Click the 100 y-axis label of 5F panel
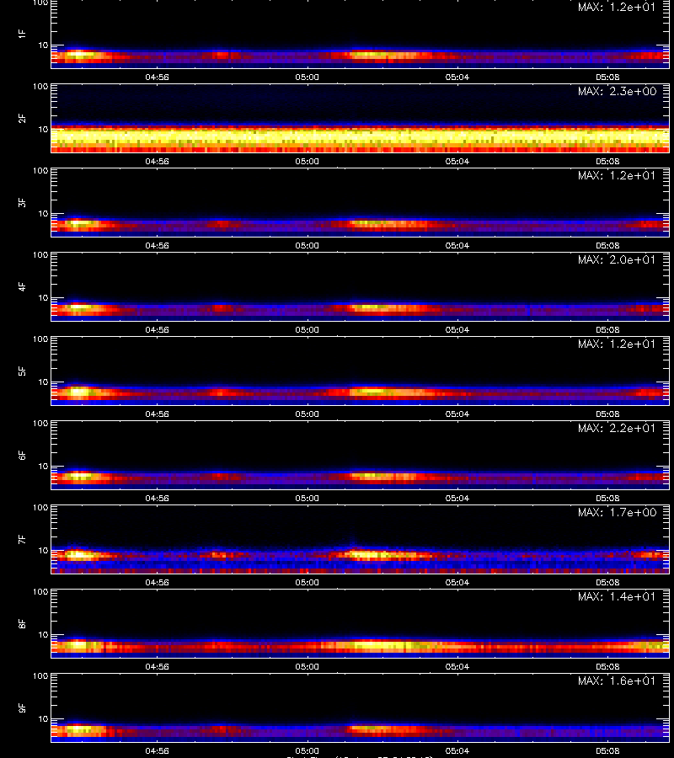 [40, 339]
